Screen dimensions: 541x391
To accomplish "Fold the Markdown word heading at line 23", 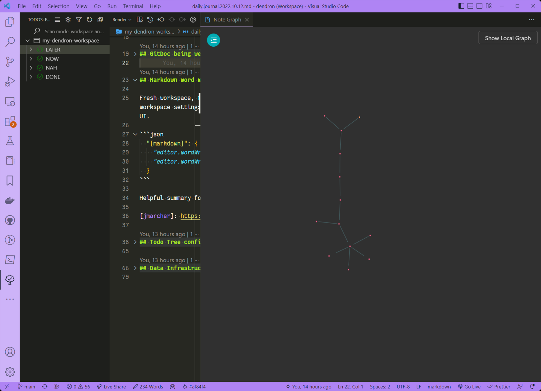I will (x=135, y=80).
